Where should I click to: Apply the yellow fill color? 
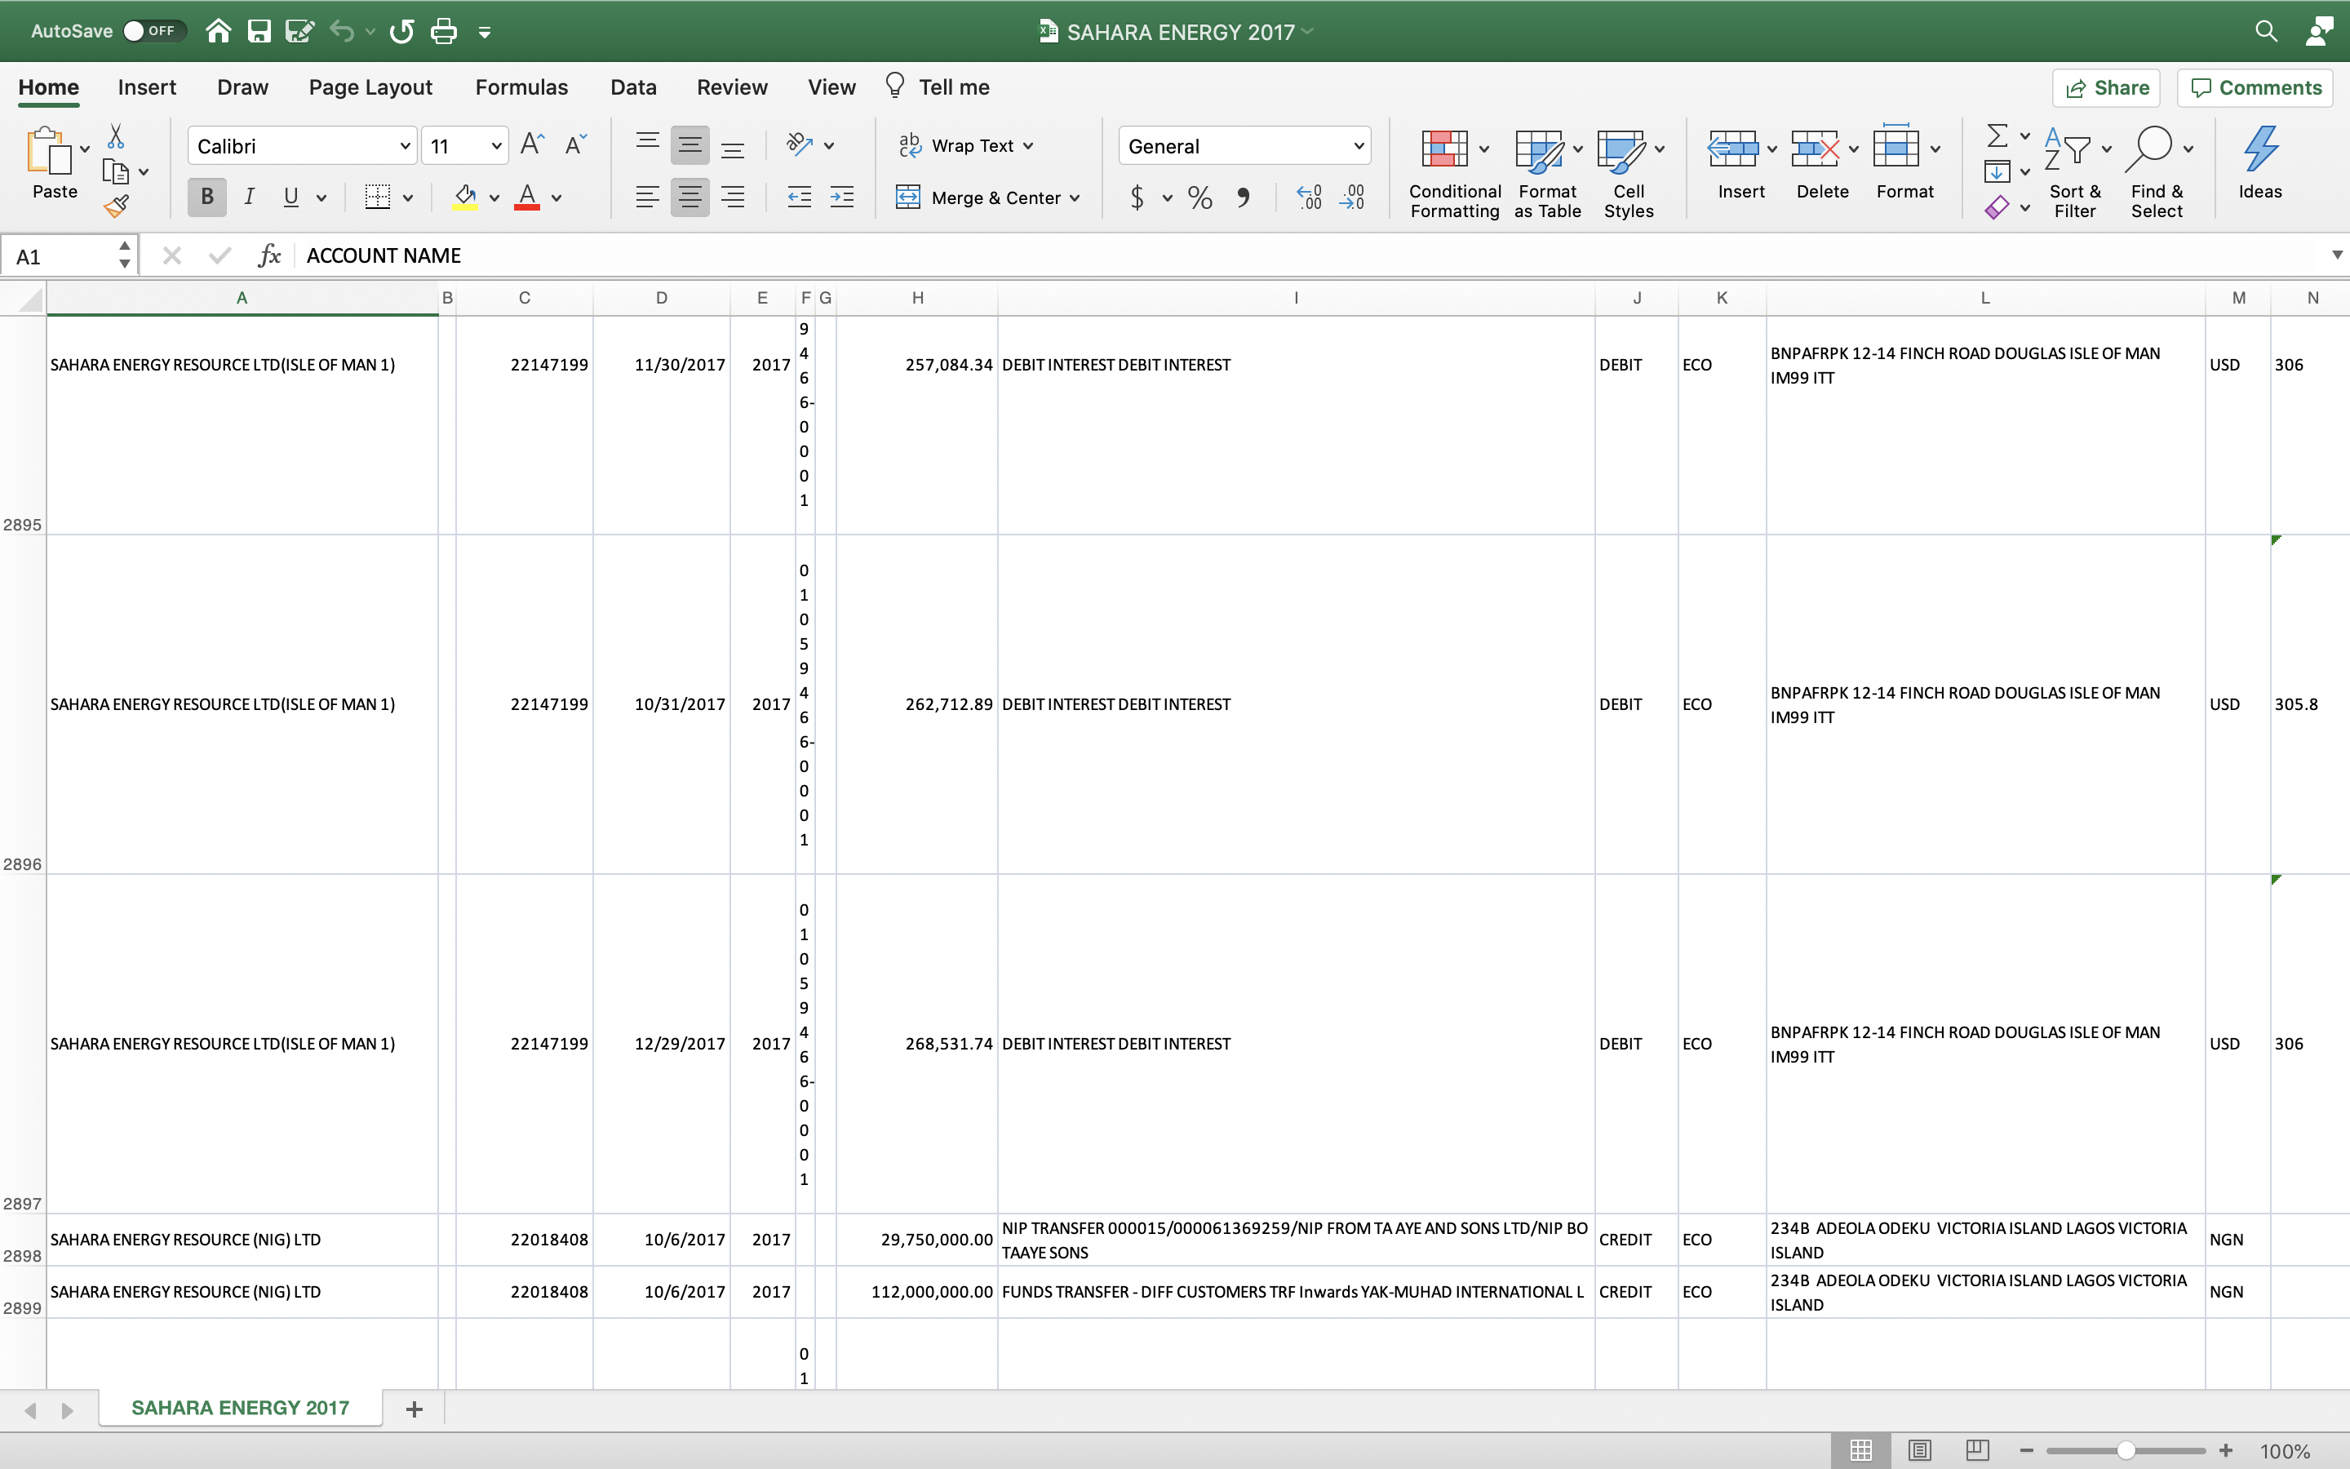465,197
